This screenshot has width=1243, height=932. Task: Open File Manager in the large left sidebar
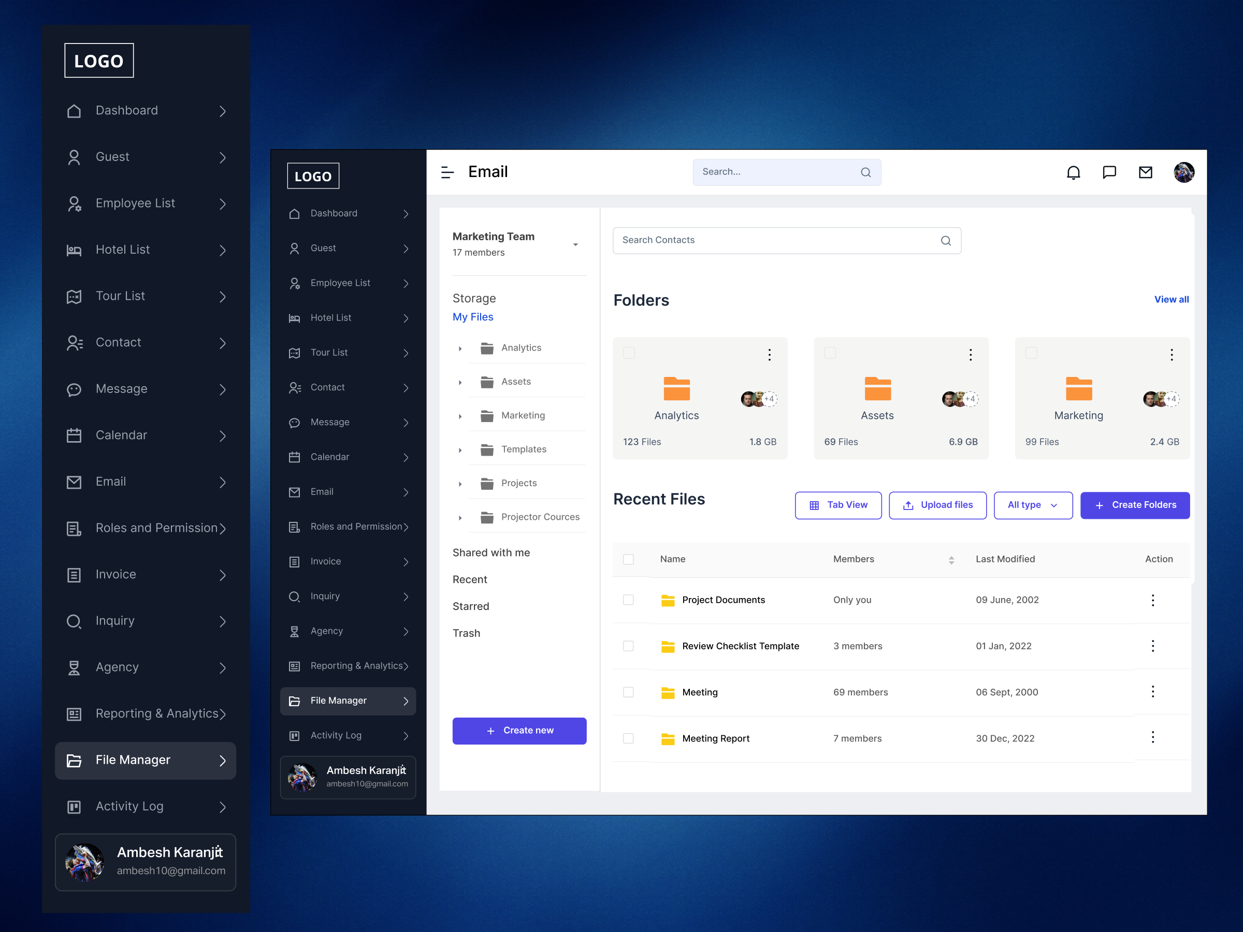[x=146, y=761]
